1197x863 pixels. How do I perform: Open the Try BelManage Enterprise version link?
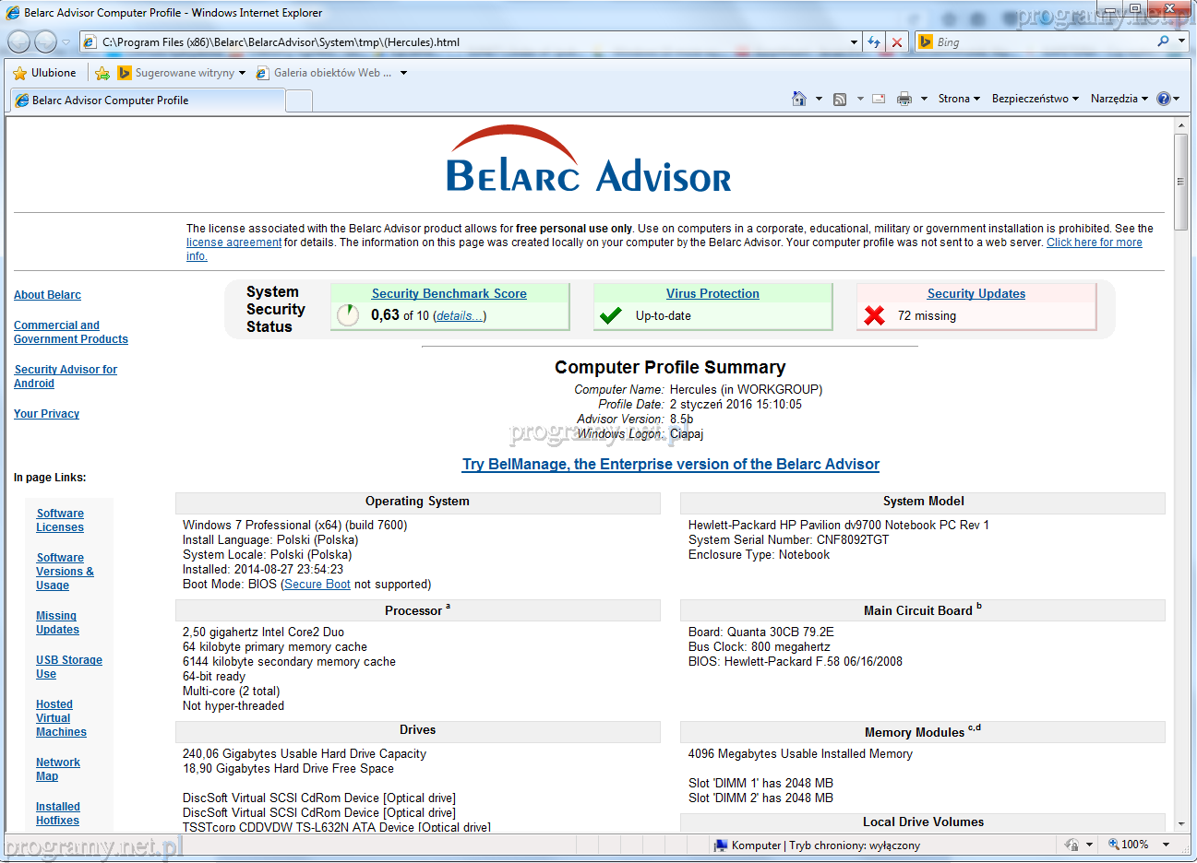click(x=670, y=465)
